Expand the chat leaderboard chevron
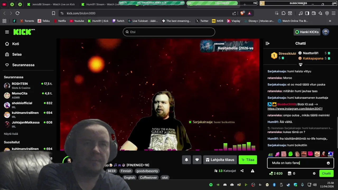Viewport: 338px width, 190px height. pos(301,64)
